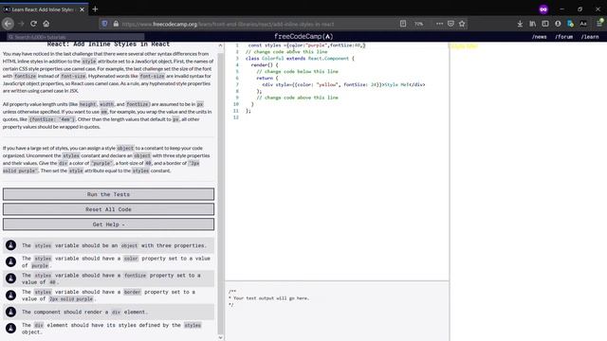607x341 pixels.
Task: Open the /news nav link
Action: [x=540, y=37]
